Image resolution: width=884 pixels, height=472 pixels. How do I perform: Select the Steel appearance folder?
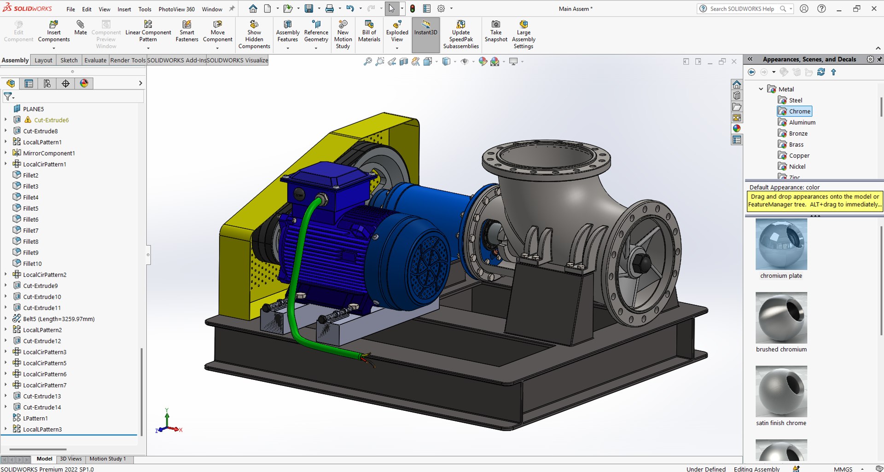790,100
